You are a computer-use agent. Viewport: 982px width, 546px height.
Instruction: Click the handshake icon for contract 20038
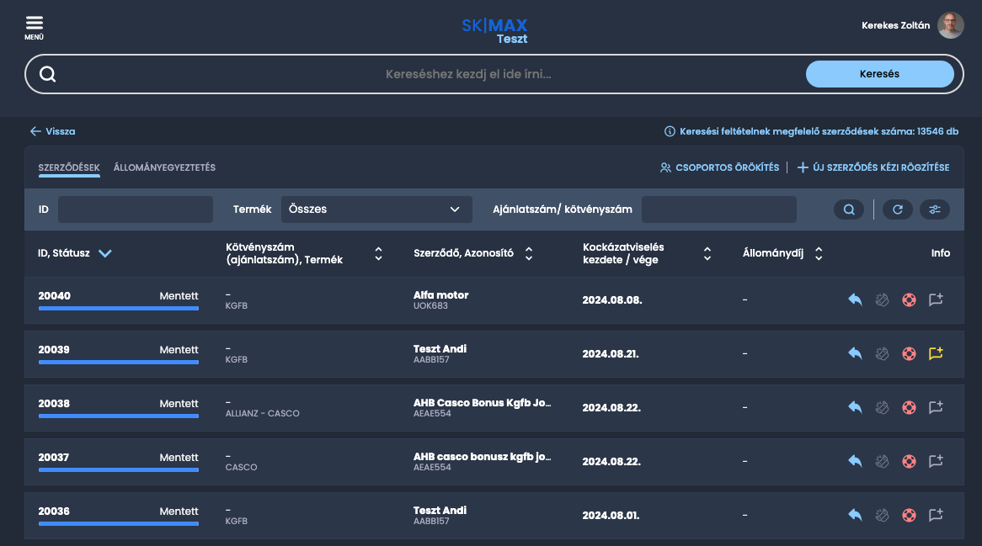click(x=882, y=408)
